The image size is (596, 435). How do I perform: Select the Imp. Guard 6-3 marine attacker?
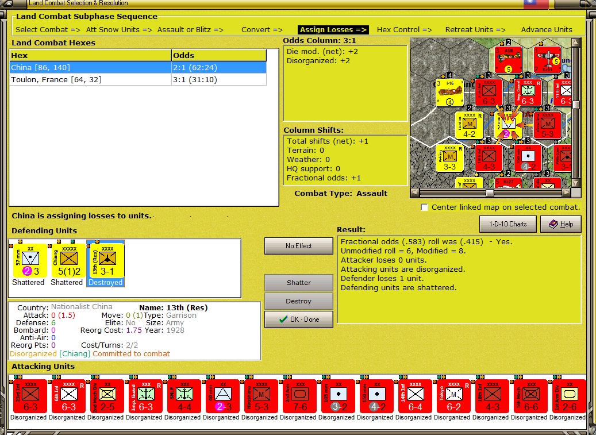point(146,396)
